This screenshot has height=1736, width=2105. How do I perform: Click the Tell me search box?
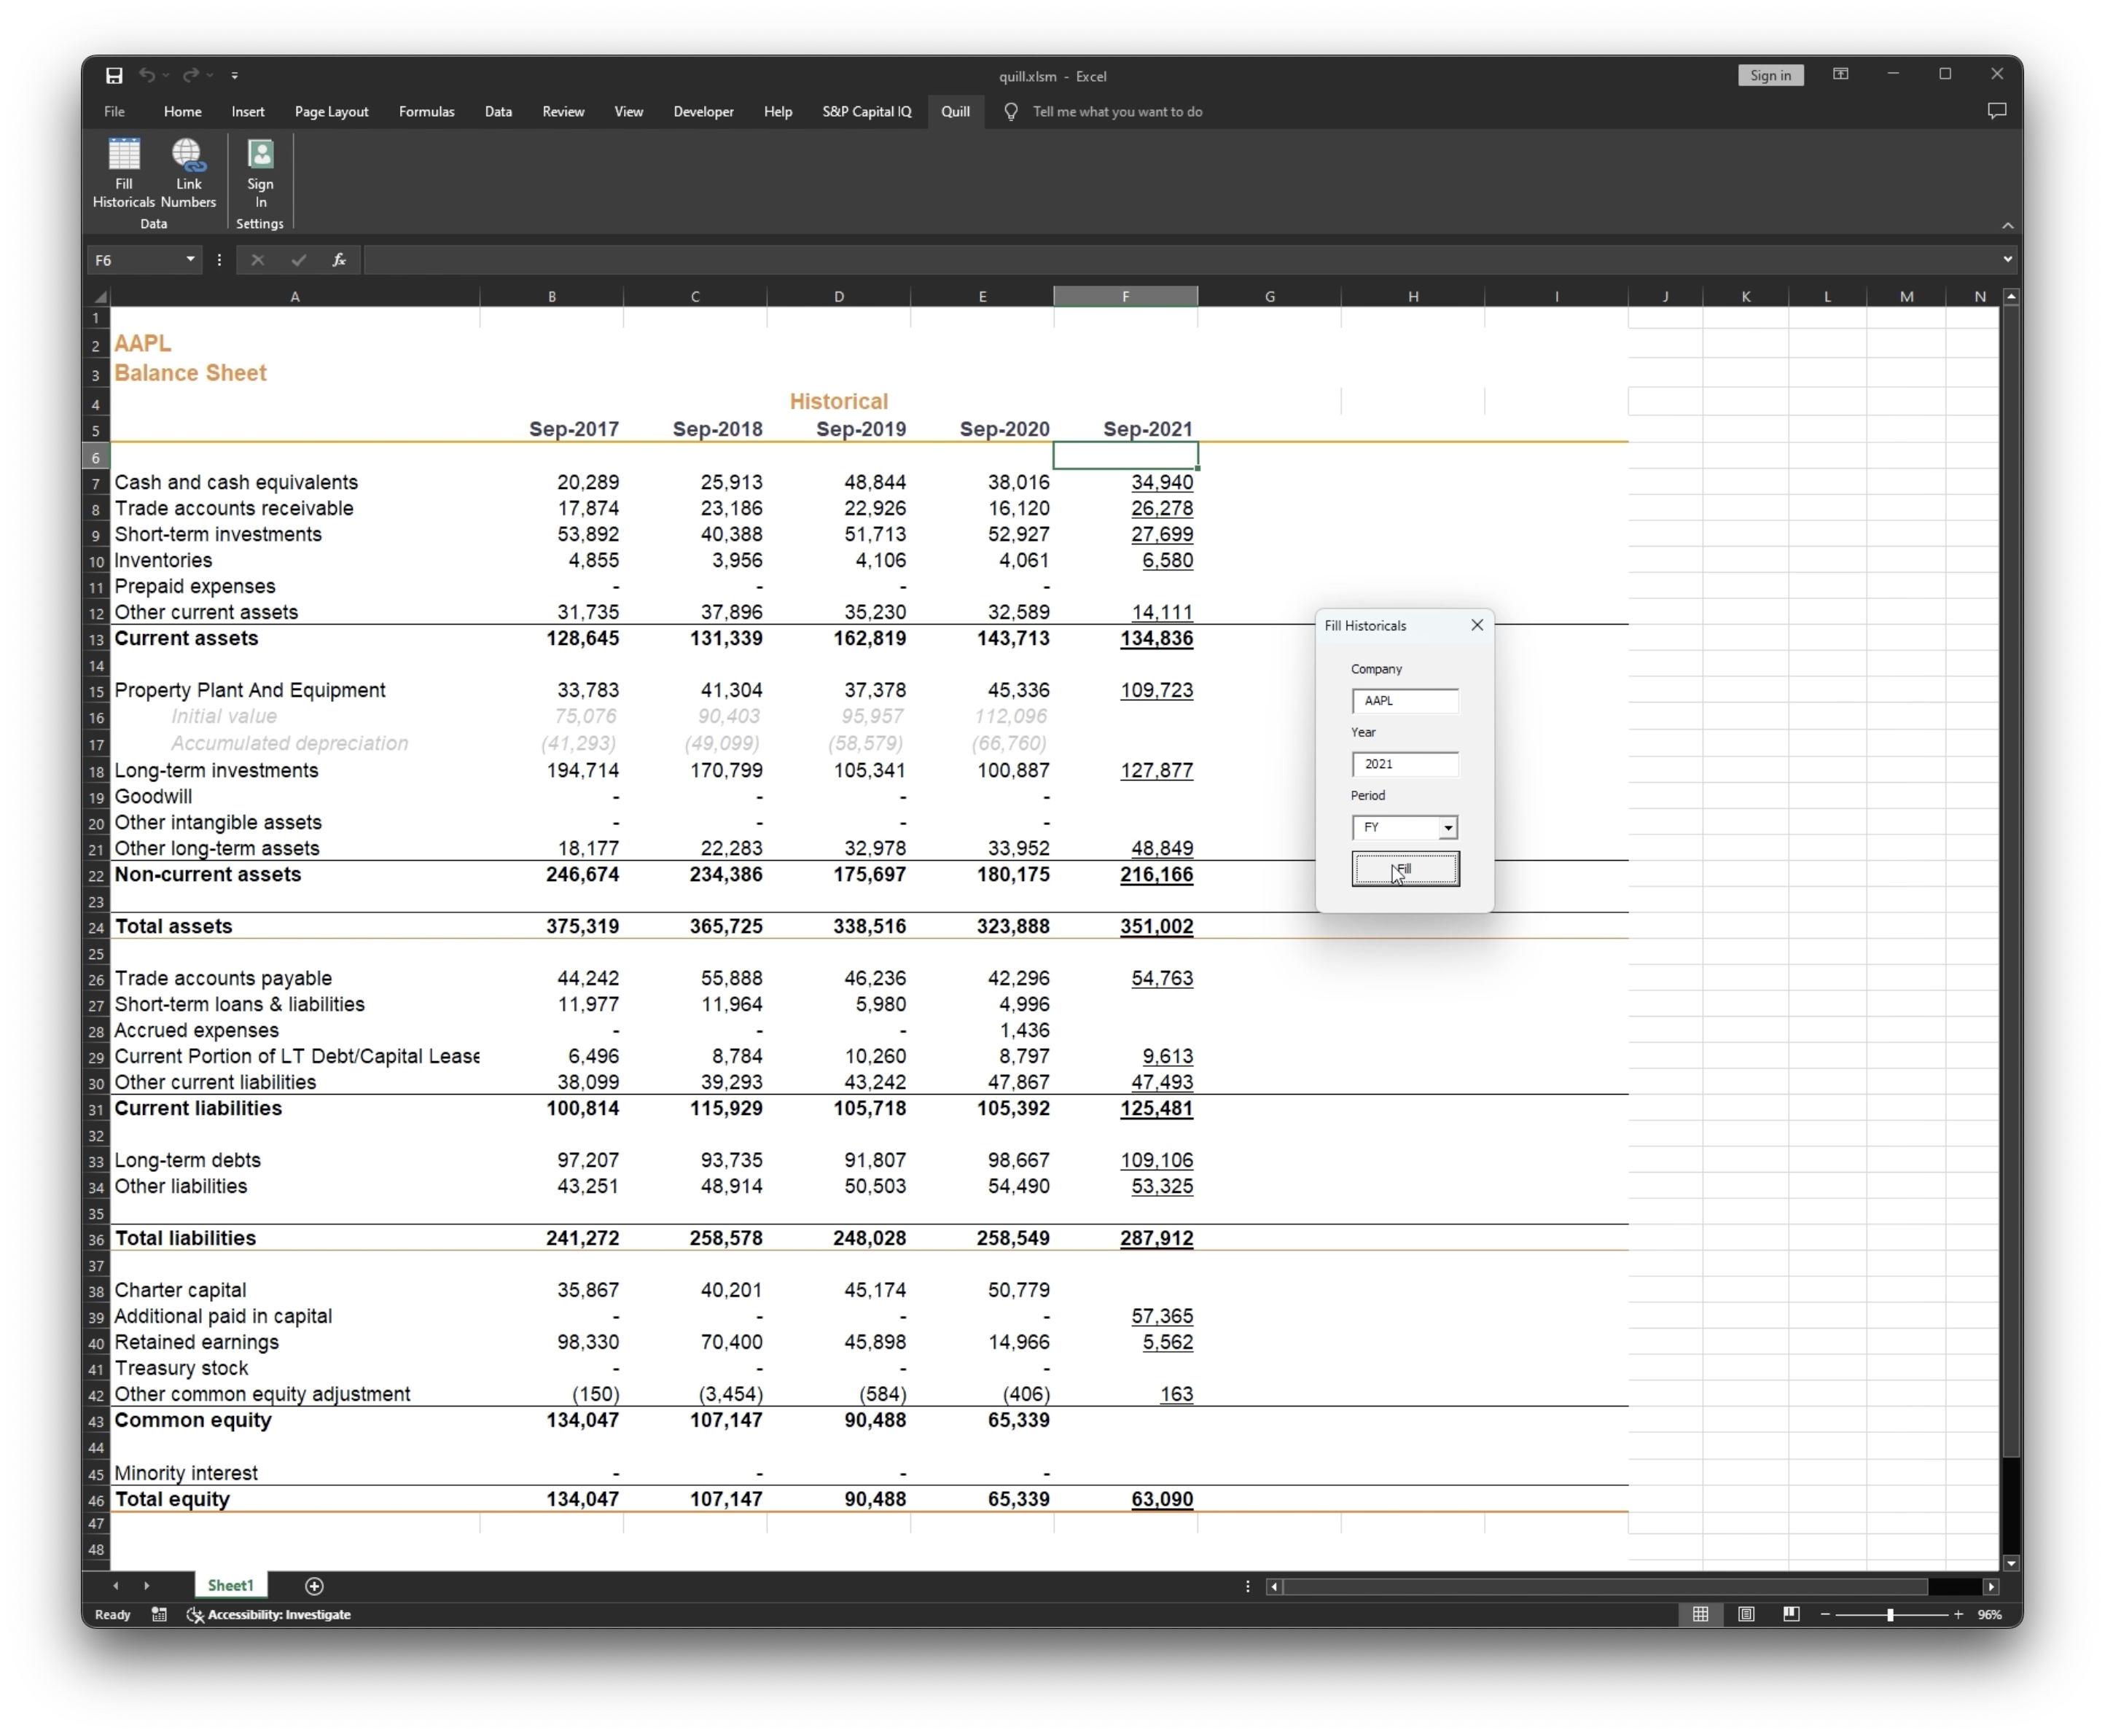tap(1117, 112)
